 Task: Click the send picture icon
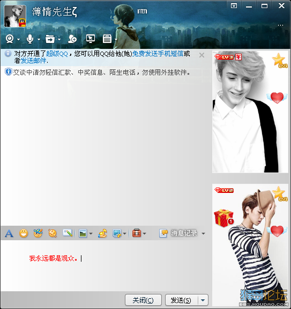(83, 234)
